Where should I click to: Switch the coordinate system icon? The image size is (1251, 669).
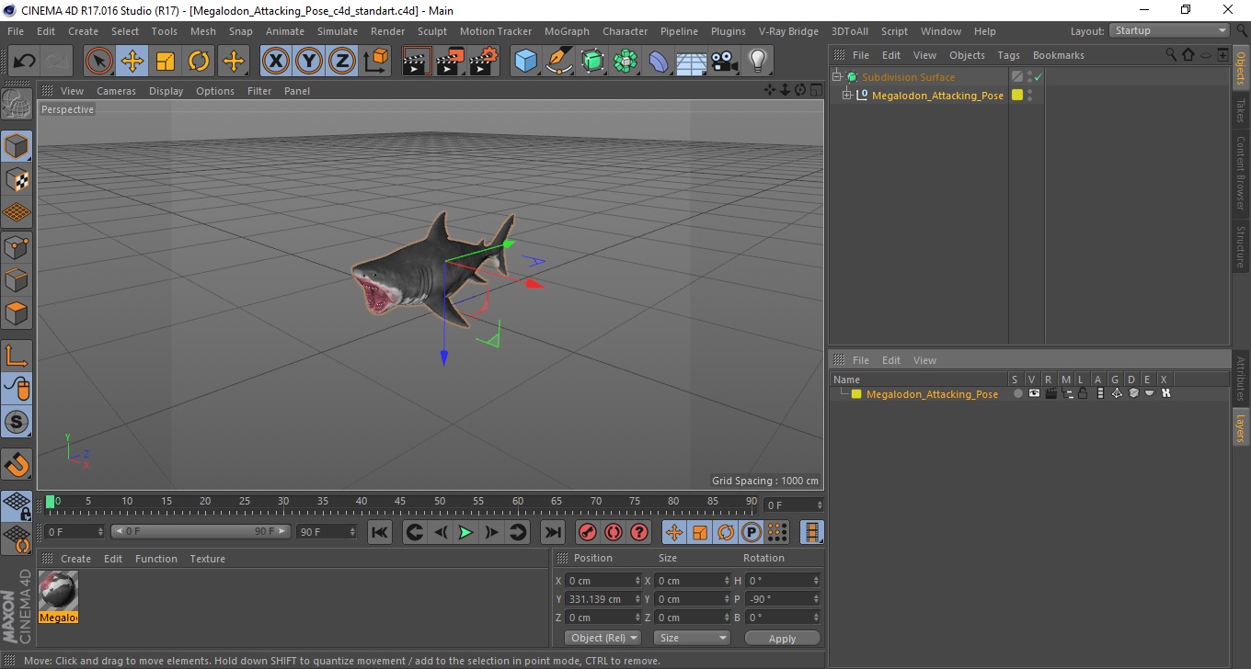pyautogui.click(x=375, y=62)
